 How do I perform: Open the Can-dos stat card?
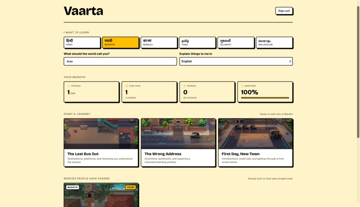149,92
